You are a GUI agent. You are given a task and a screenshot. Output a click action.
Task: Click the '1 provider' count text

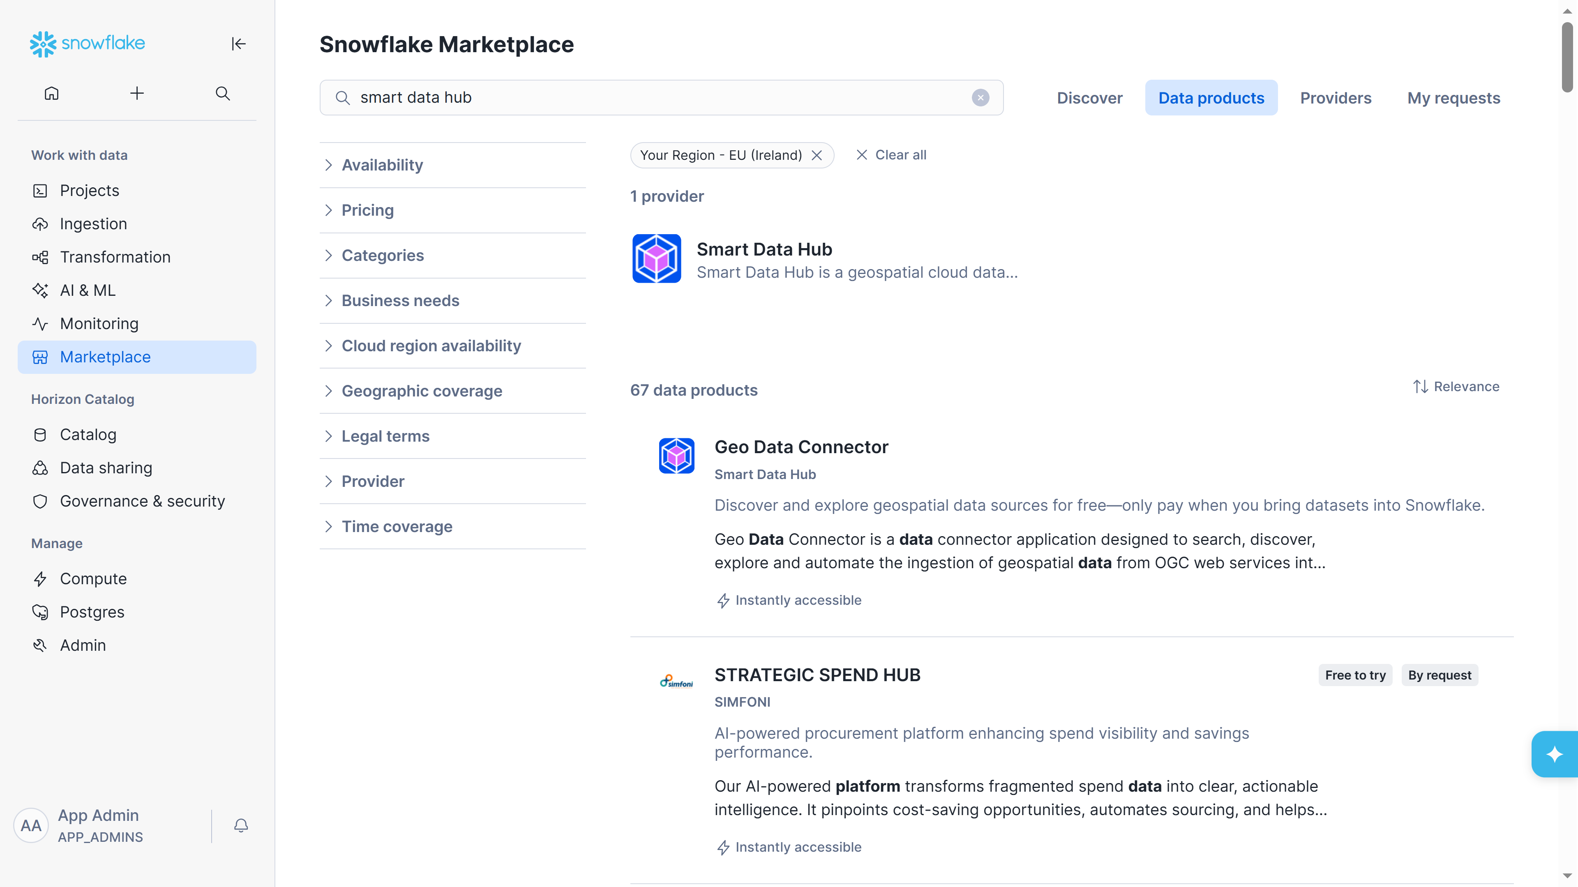click(667, 196)
